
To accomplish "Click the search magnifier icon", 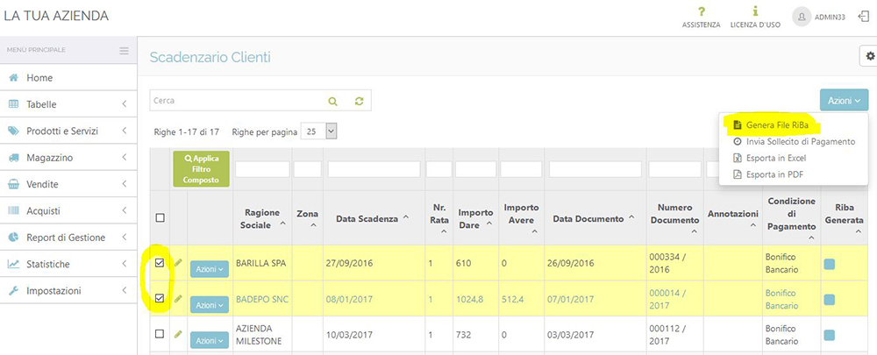I will tap(332, 101).
